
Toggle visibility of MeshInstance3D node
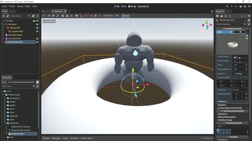coord(37,42)
